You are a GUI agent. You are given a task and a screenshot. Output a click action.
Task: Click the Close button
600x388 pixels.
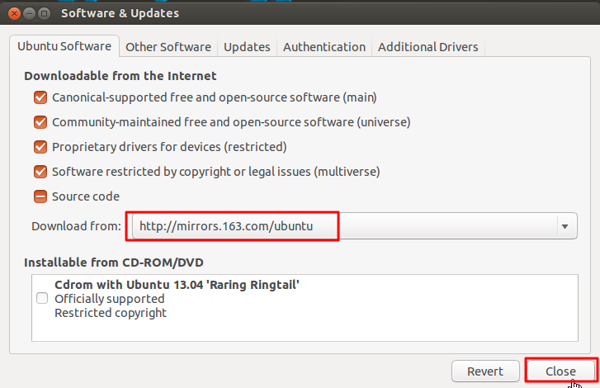coord(560,371)
